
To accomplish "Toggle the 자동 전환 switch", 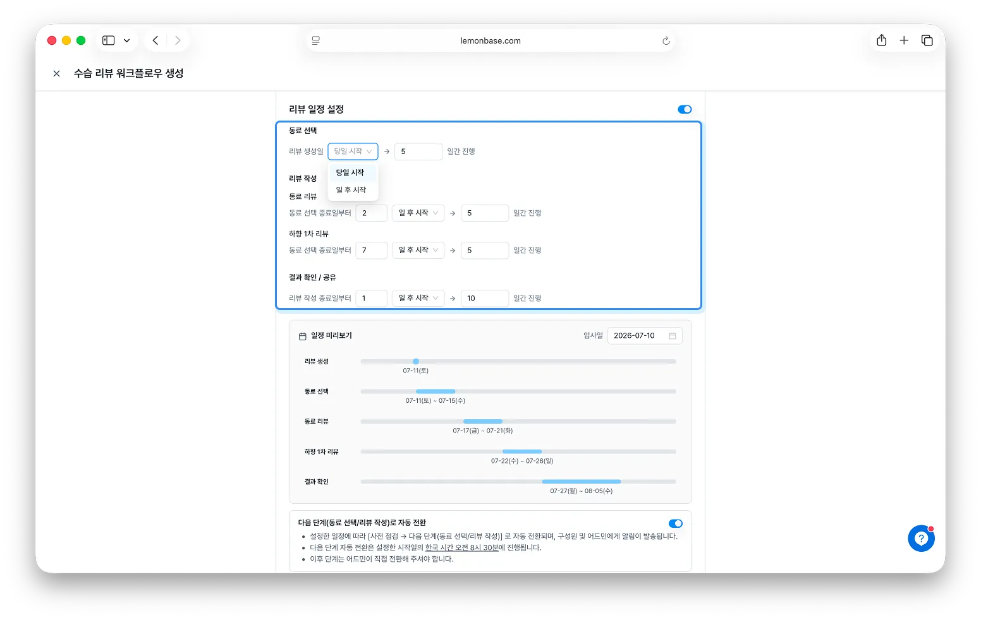I will (x=676, y=523).
